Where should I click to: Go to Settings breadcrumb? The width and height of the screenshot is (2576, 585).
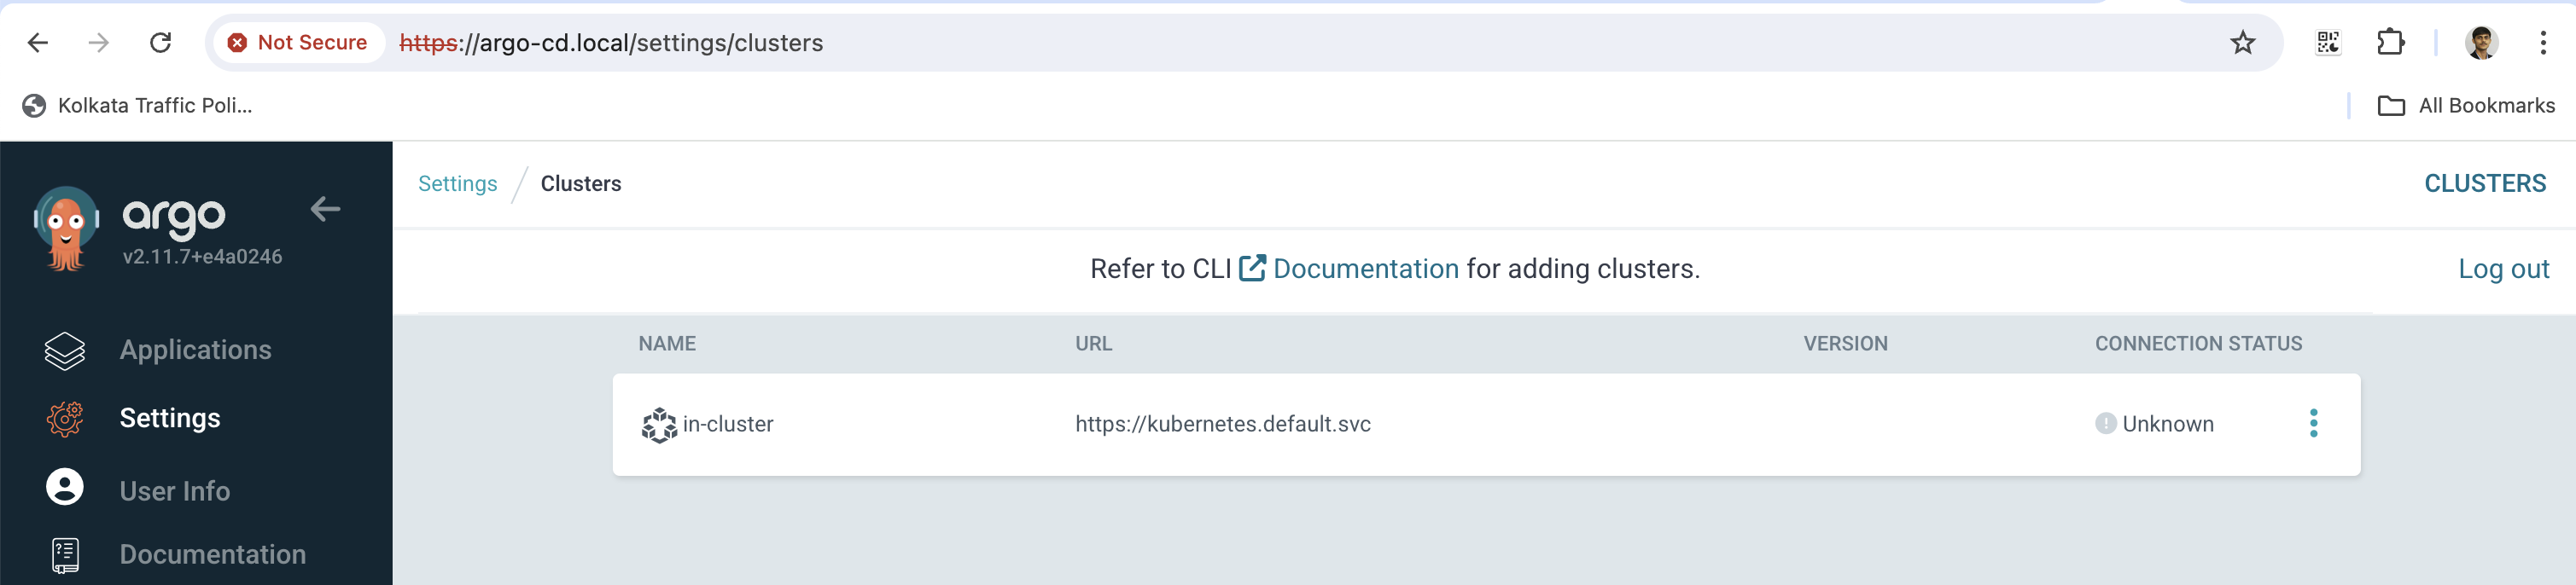(x=457, y=183)
